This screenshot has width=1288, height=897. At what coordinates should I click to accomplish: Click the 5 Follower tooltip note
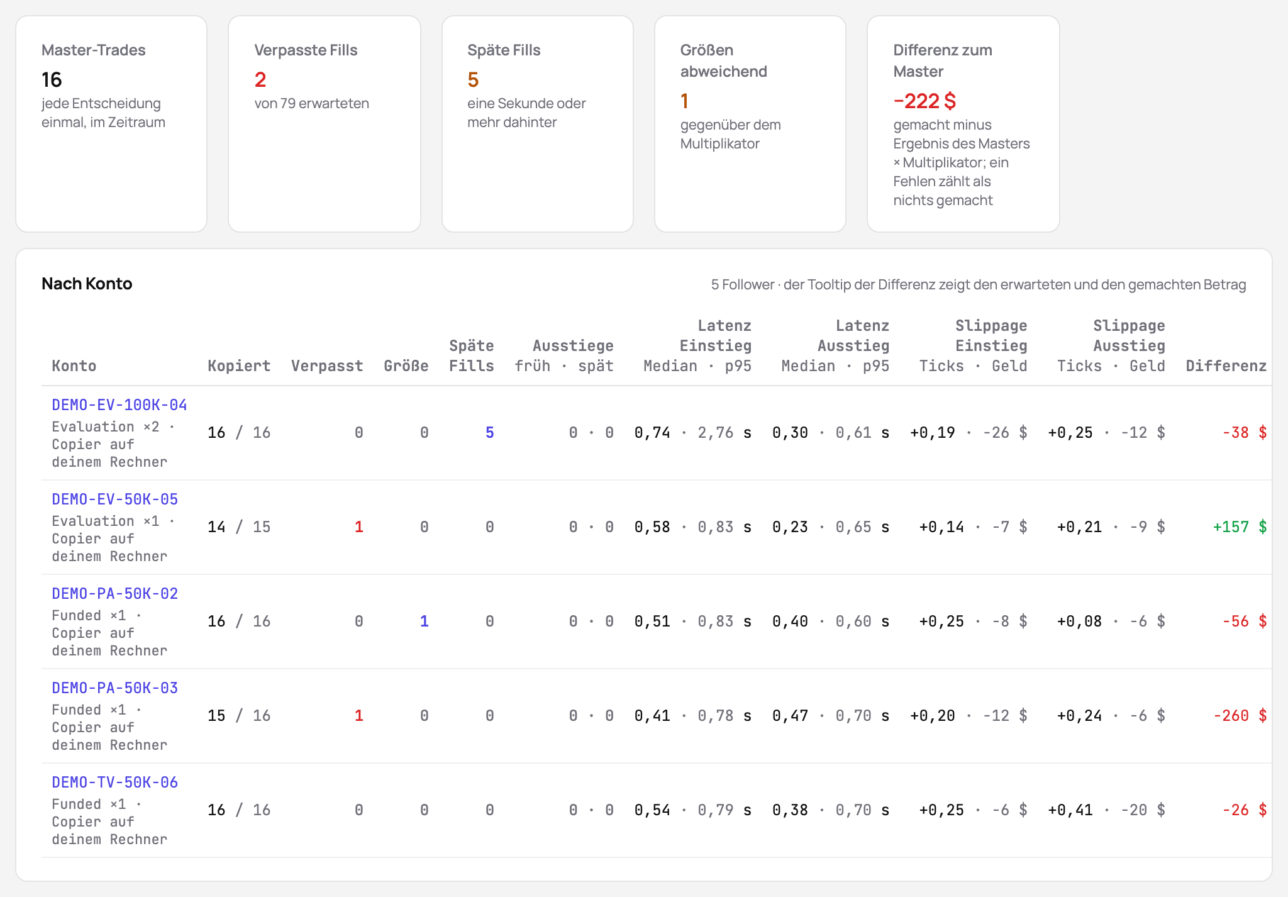[979, 284]
